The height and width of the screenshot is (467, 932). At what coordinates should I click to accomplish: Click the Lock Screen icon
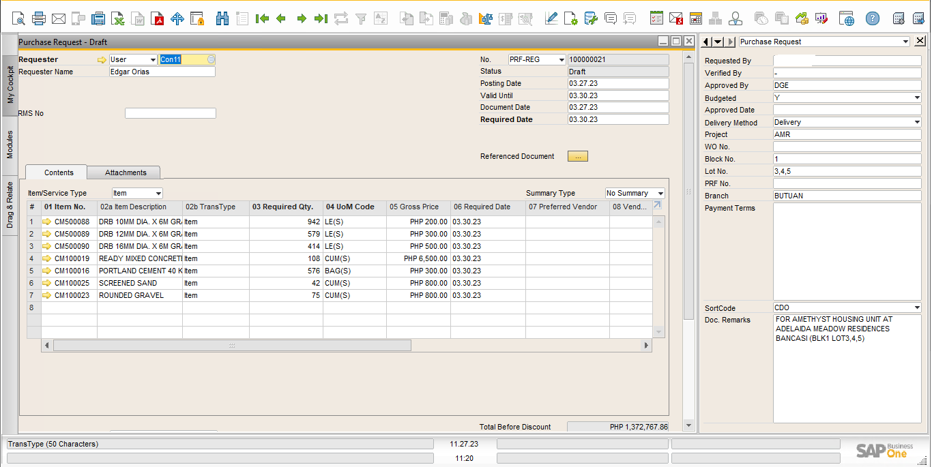tap(197, 18)
